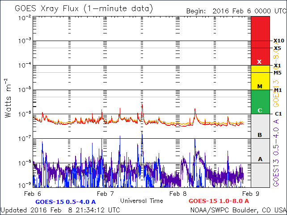Click the NOAA/SWPC Boulder, CO USA credit
The image size is (287, 215).
[238, 210]
